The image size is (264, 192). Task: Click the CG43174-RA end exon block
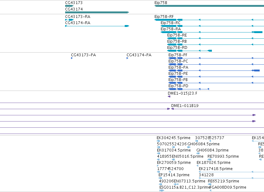click(x=127, y=26)
